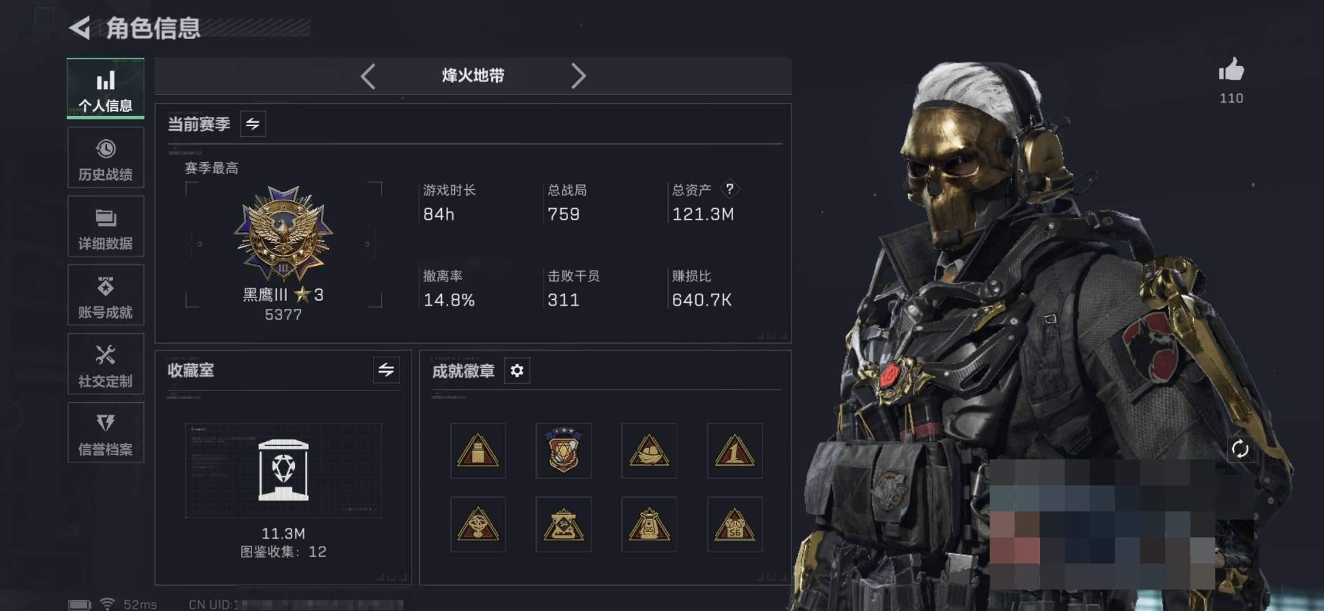Toggle the 收藏室 swap view button
The image size is (1324, 611).
point(386,370)
